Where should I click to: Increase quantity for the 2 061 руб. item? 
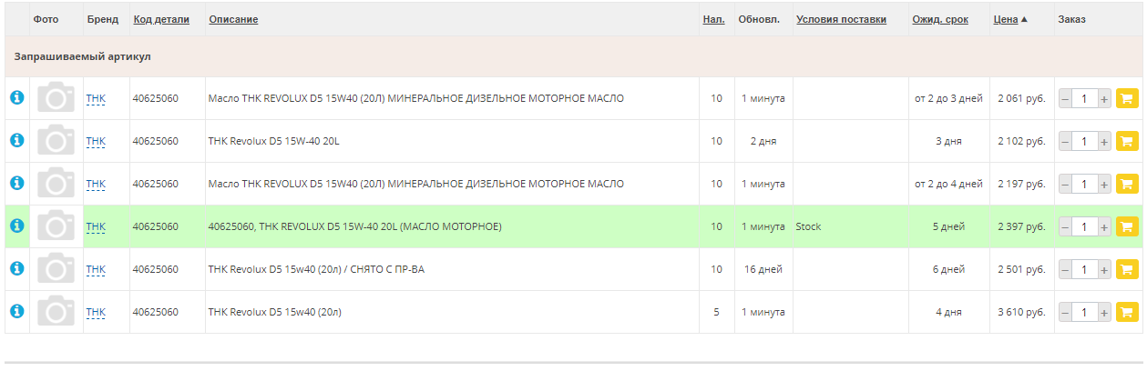coord(1104,98)
